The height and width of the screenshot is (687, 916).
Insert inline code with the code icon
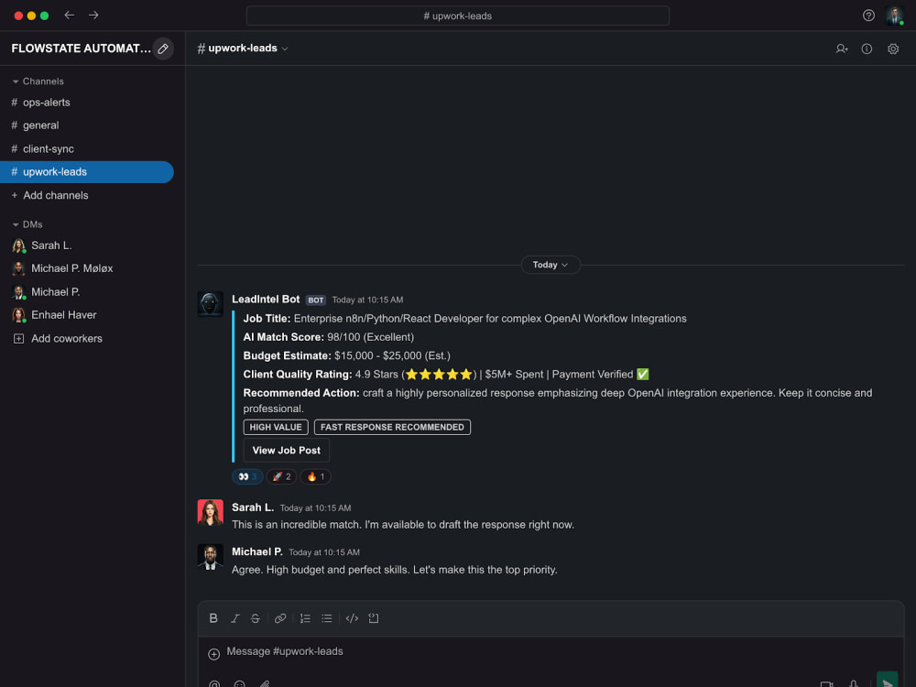coord(352,618)
